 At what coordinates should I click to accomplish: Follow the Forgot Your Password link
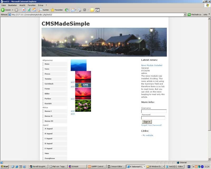click(151, 125)
